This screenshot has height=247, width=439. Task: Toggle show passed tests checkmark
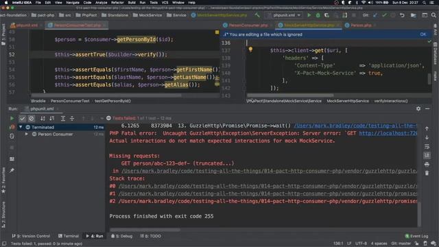tap(23, 119)
